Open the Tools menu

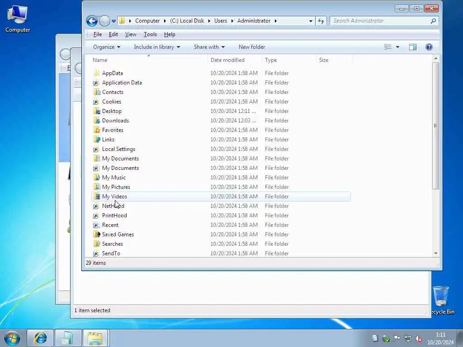click(x=150, y=34)
